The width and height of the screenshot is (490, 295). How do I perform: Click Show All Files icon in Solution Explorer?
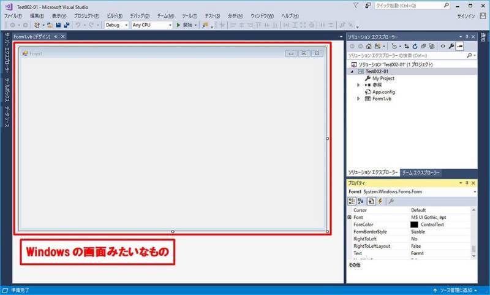(432, 46)
